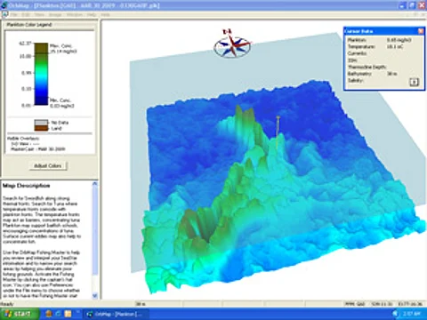Screen dimensions: 427x320
Task: Click the document icon left of File menu
Action: [x=4, y=14]
